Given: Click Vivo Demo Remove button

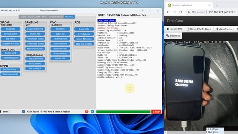Looking at the screenshot, I should 60,44.
